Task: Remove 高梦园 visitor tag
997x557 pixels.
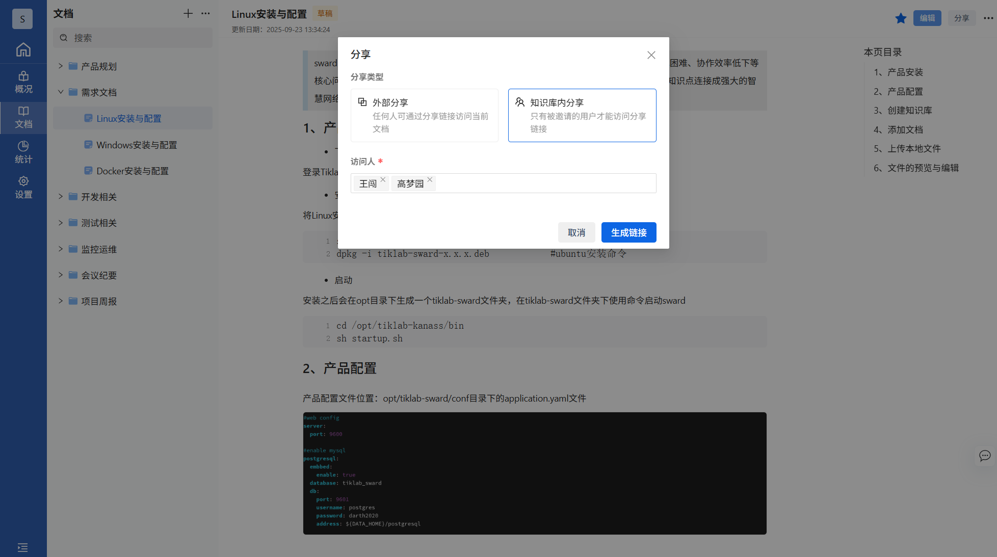Action: click(430, 179)
